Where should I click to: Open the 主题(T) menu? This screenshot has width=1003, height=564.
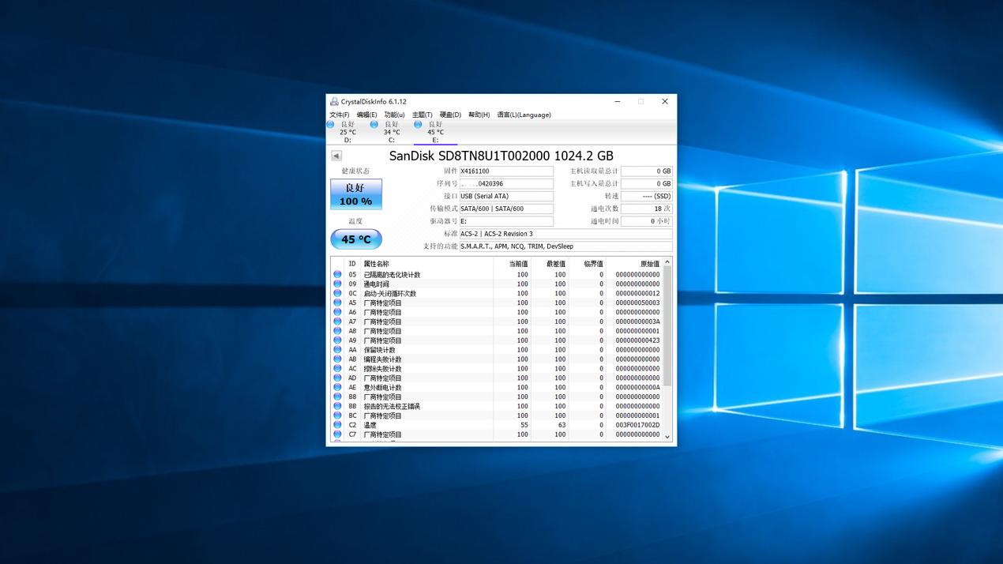pos(422,115)
